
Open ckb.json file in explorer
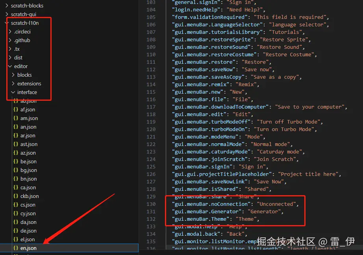pyautogui.click(x=30, y=196)
